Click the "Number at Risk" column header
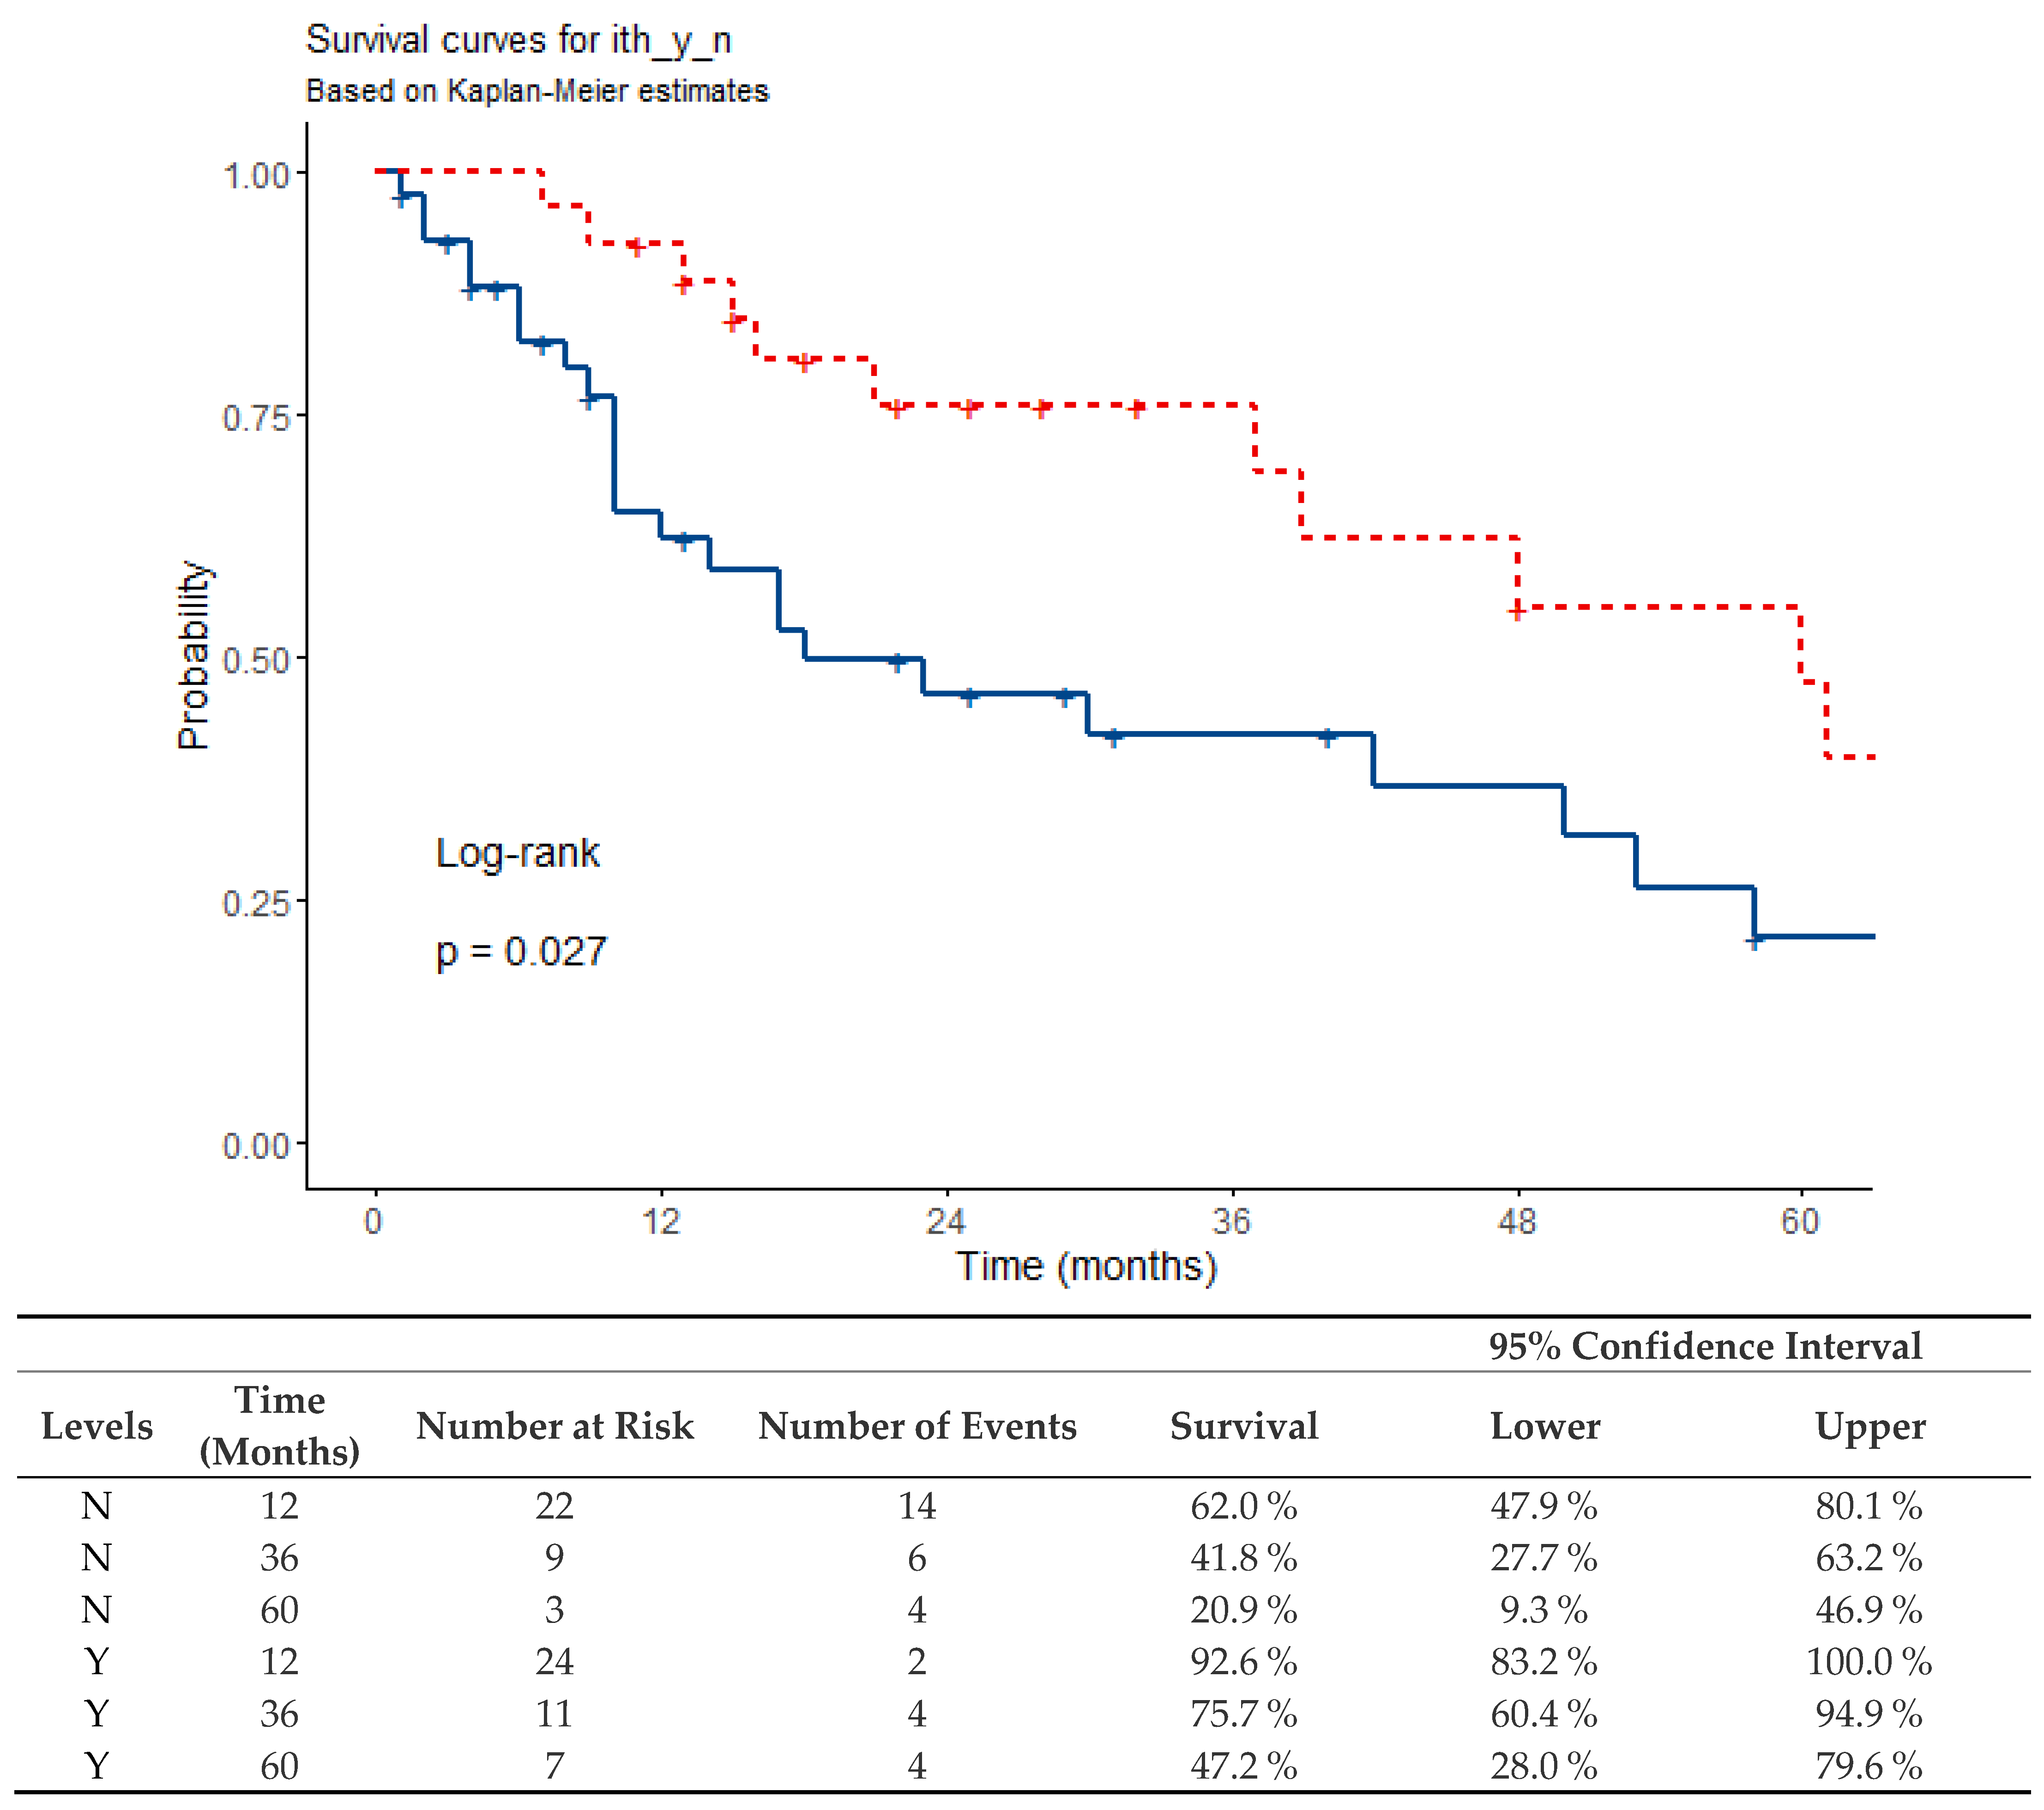This screenshot has height=1810, width=2044. point(555,1426)
